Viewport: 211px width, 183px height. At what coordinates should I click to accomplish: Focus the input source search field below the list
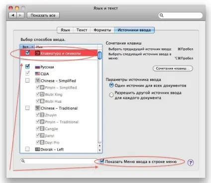[x=59, y=161]
